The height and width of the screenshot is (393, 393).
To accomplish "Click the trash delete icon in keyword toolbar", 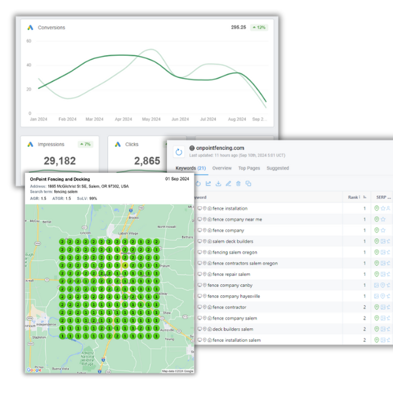I will tap(238, 183).
